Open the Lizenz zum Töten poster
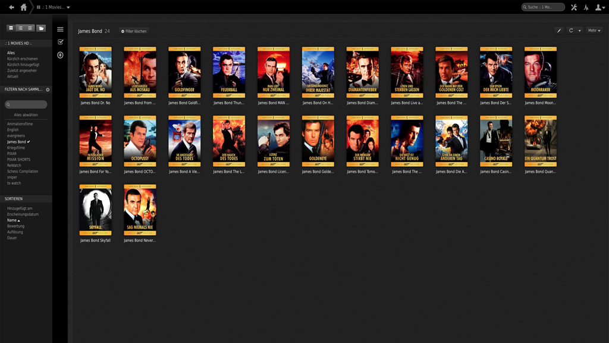Image resolution: width=609 pixels, height=343 pixels. (x=274, y=141)
